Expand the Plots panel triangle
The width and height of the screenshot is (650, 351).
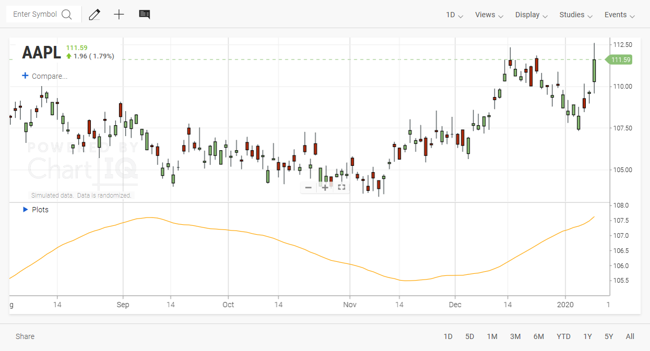point(25,209)
